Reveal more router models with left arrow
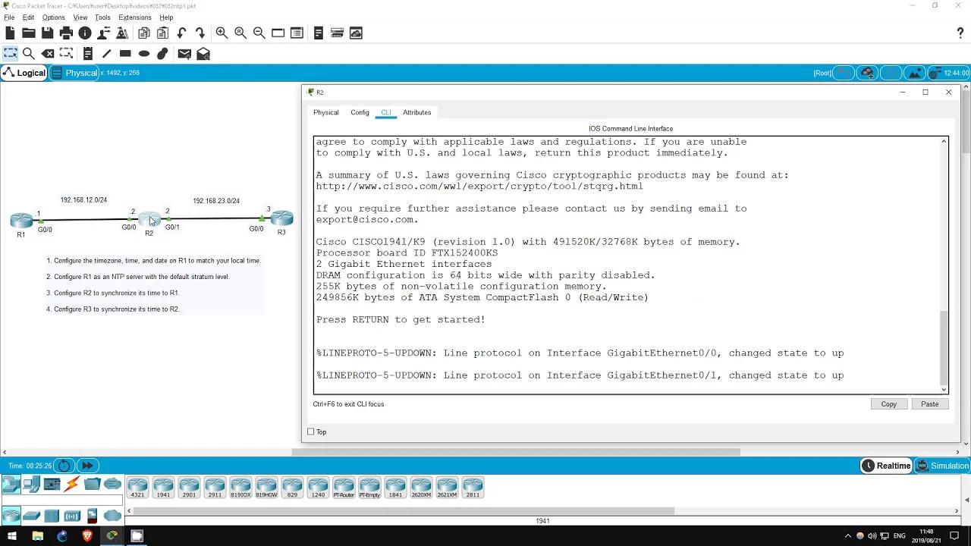This screenshot has height=546, width=971. pyautogui.click(x=128, y=511)
